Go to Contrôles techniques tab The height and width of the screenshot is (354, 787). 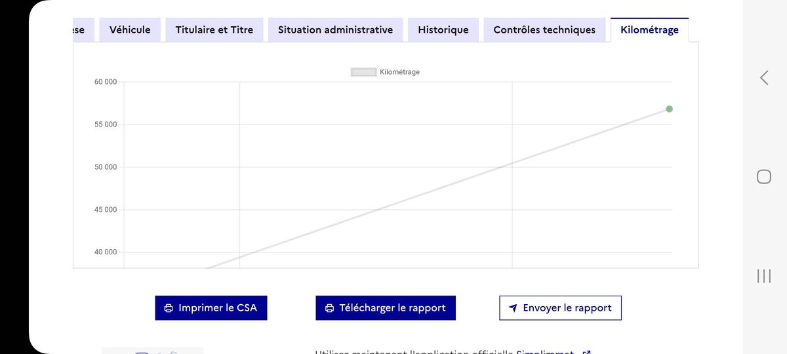point(544,30)
